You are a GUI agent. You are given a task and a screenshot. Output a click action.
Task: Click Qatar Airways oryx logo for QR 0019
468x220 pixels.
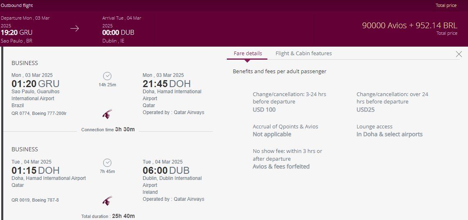tap(107, 201)
